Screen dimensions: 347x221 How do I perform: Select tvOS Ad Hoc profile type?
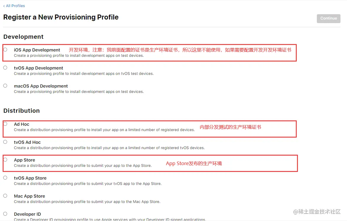point(5,141)
